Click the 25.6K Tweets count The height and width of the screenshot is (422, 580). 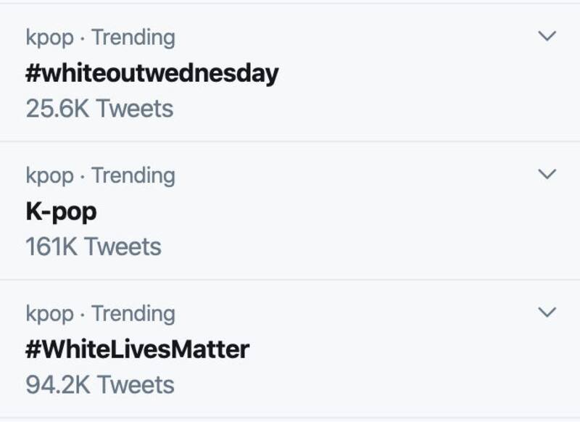[x=99, y=109]
